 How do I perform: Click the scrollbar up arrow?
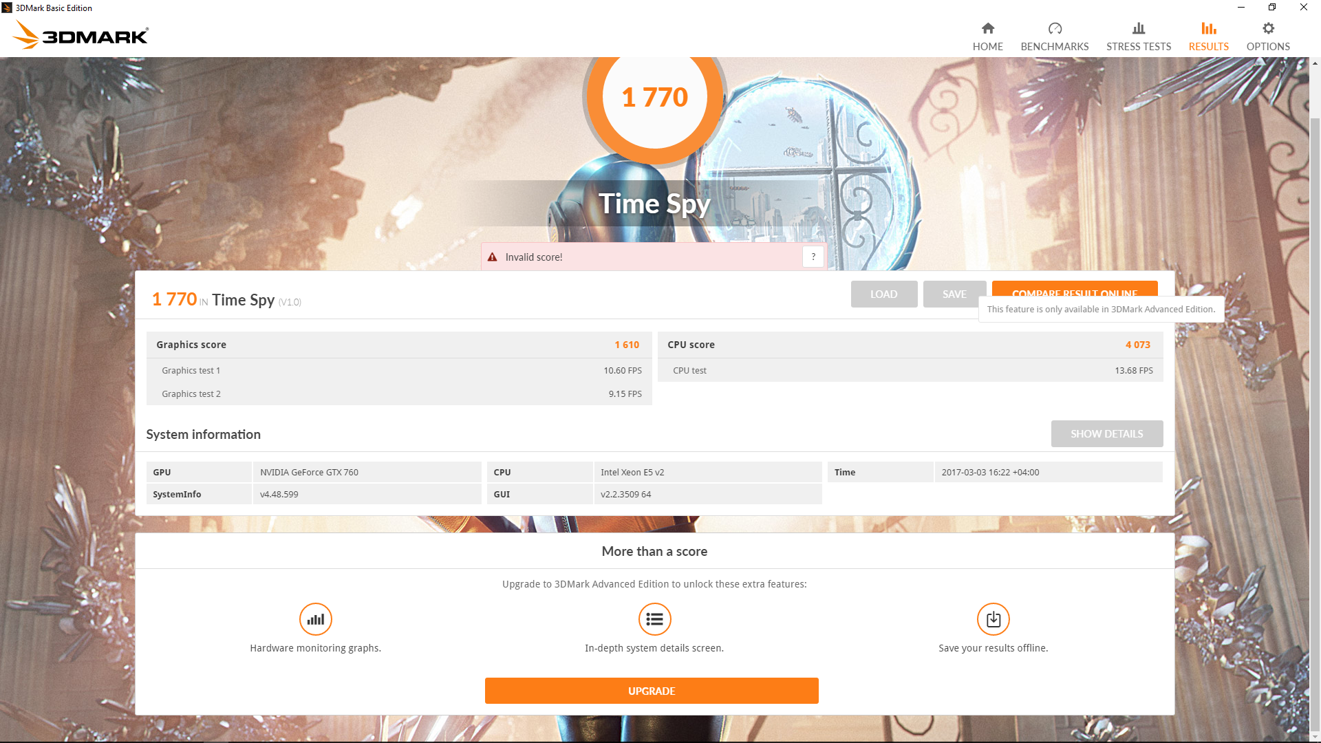click(1315, 63)
